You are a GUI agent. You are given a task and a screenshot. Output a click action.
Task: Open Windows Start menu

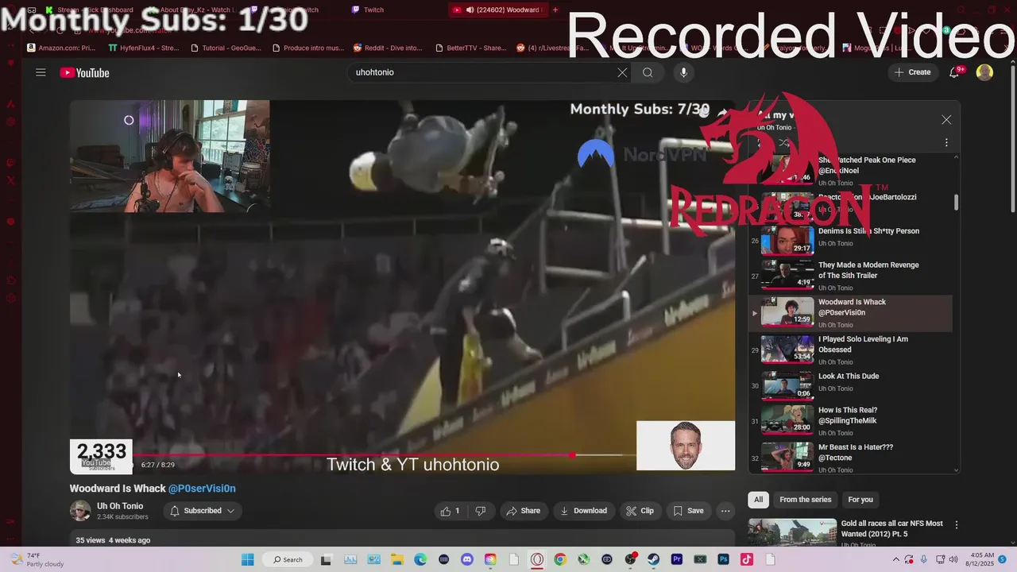pos(246,559)
